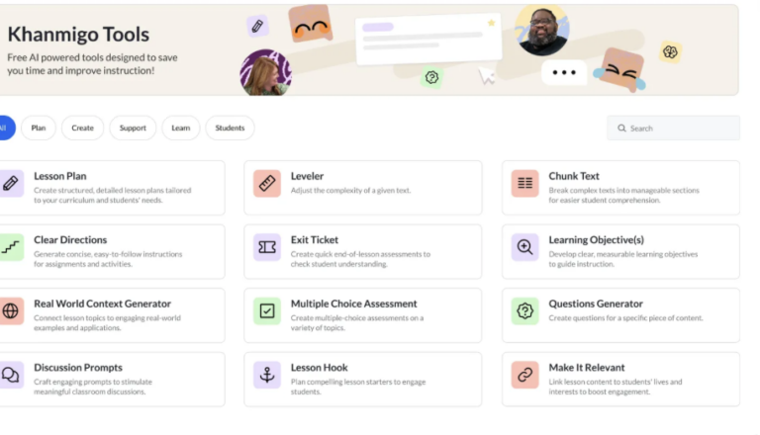Open the Discussion Prompts title
The height and width of the screenshot is (435, 760).
pos(78,368)
